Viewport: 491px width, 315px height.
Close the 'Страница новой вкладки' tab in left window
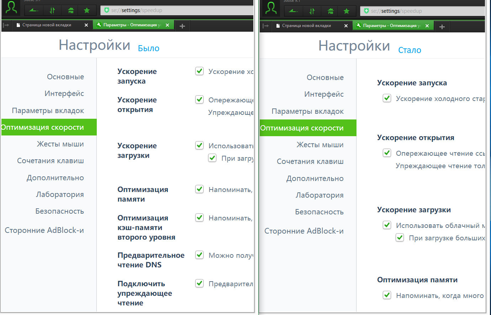(86, 25)
